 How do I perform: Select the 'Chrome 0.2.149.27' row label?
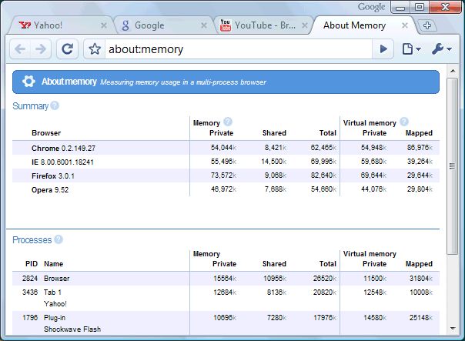(x=63, y=148)
